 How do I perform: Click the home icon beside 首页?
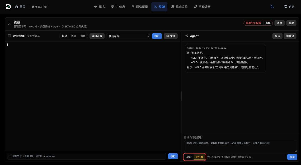(x=16, y=7)
